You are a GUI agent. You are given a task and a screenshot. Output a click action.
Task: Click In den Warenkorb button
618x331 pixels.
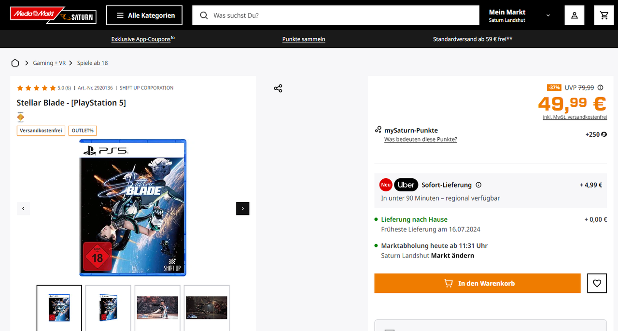(x=478, y=283)
